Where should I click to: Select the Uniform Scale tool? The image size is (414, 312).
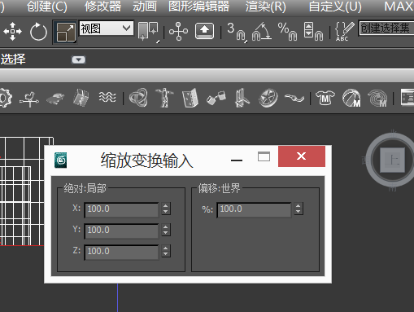[x=65, y=32]
